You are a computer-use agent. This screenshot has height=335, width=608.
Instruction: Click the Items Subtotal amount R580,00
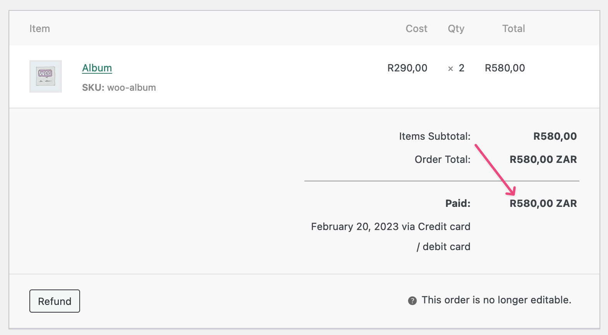(555, 136)
